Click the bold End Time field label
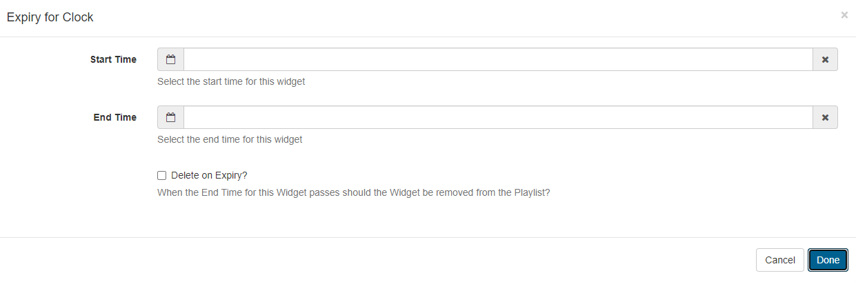Screen dimensions: 856x282 coord(115,117)
